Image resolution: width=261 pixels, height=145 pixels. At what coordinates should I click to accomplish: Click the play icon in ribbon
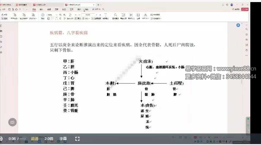click(x=42, y=15)
